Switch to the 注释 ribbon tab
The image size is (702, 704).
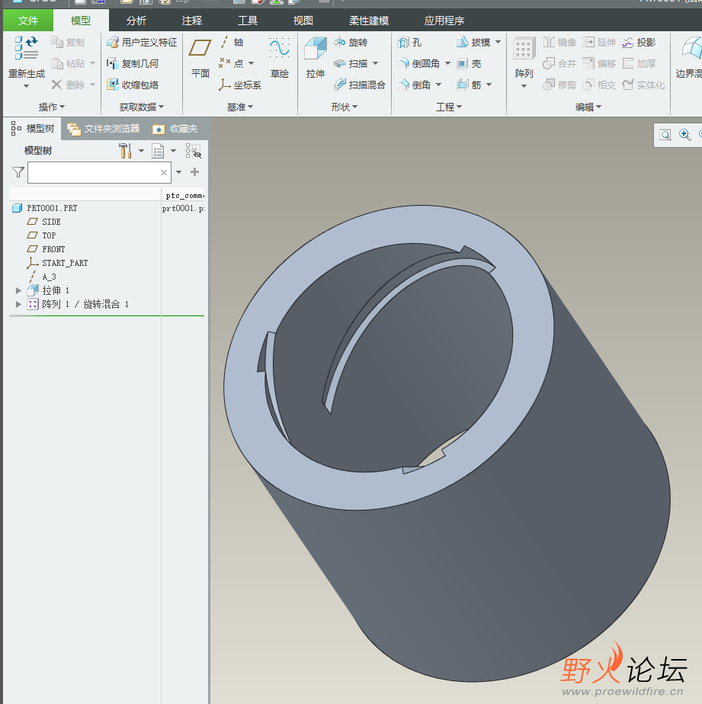pos(192,21)
